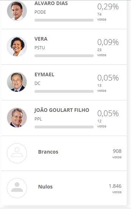This screenshot has width=131, height=209.
Task: Click the 1.846 votos null count
Action: tap(115, 188)
